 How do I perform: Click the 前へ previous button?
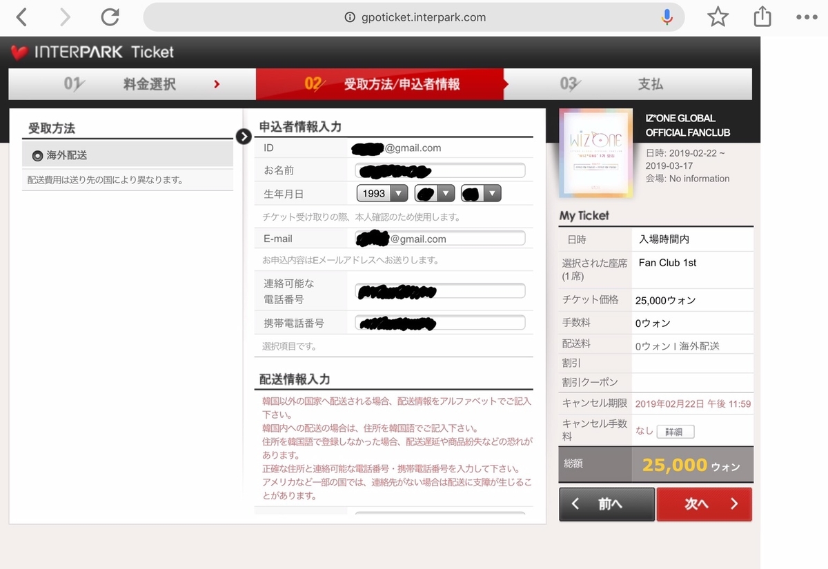(607, 504)
